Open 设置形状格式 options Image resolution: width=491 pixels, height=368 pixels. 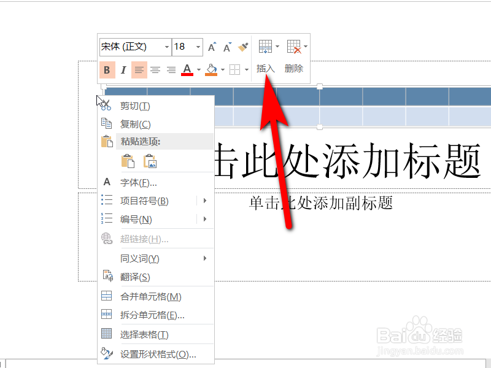coord(155,355)
